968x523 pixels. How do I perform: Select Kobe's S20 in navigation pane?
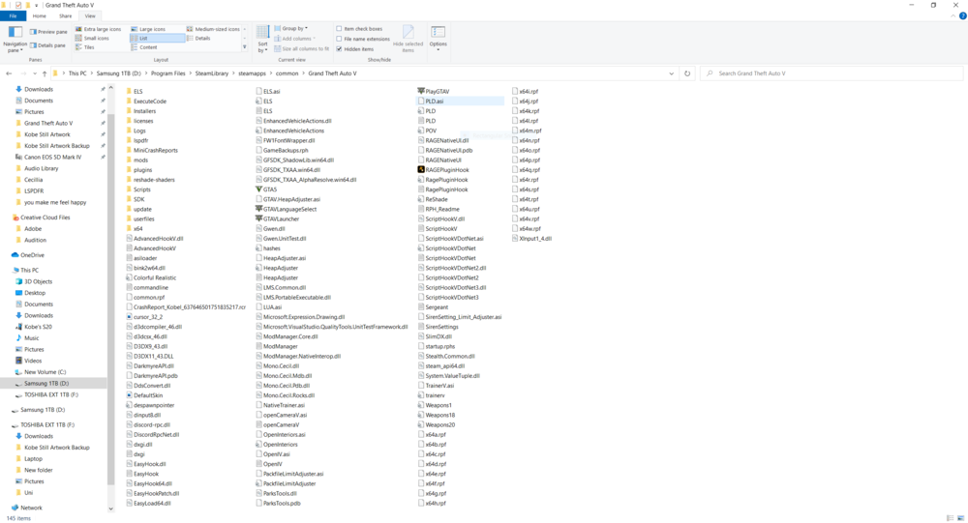[38, 327]
